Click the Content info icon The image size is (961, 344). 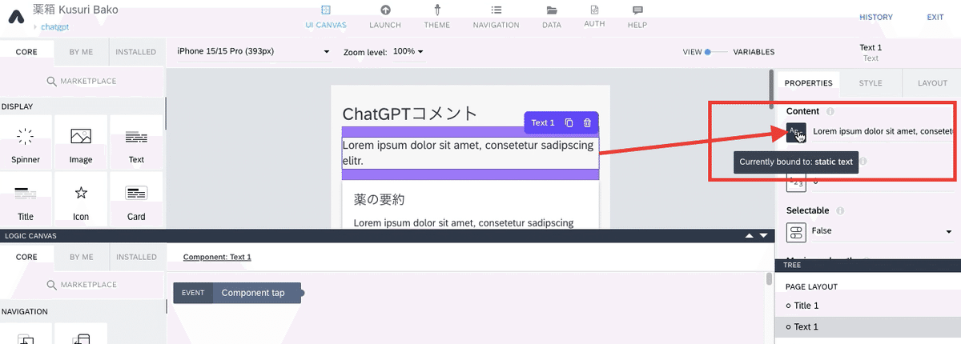tap(830, 111)
